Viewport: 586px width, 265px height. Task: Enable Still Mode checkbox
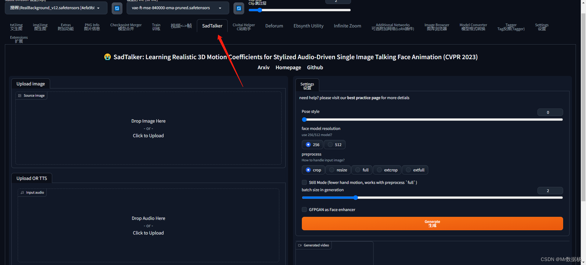click(x=304, y=182)
